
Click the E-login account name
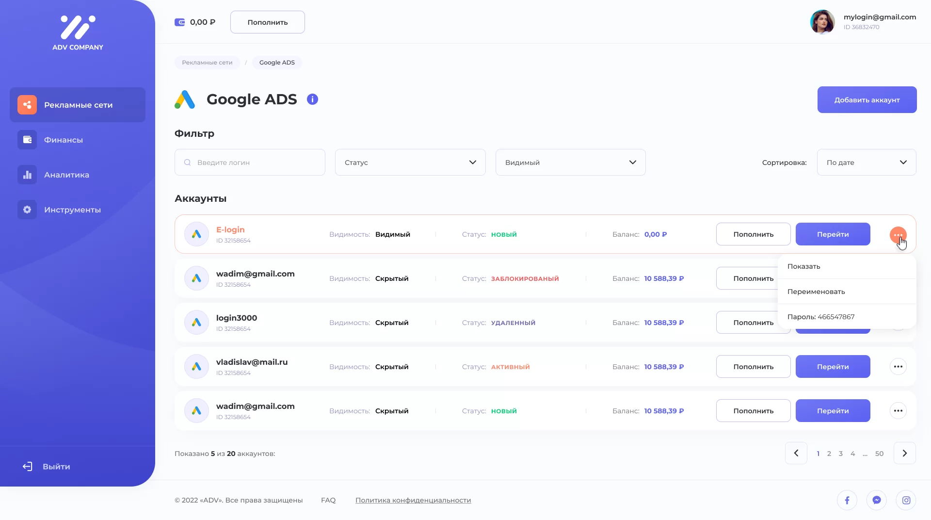coord(230,230)
